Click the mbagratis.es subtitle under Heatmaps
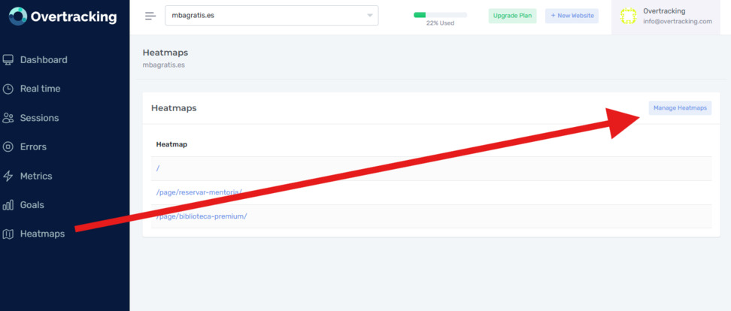 click(x=164, y=65)
